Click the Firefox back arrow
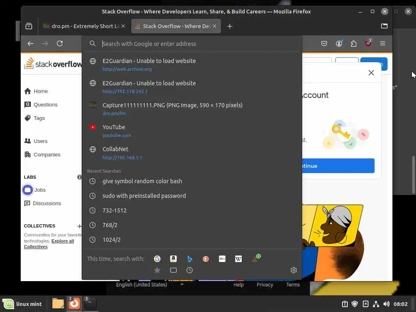Viewport: 416px width, 312px height. [30, 43]
